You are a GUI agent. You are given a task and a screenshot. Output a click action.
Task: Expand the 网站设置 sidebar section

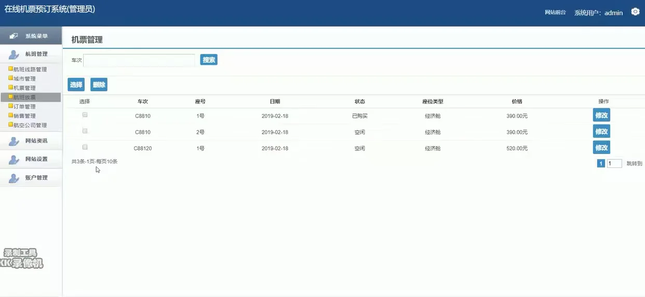[31, 159]
